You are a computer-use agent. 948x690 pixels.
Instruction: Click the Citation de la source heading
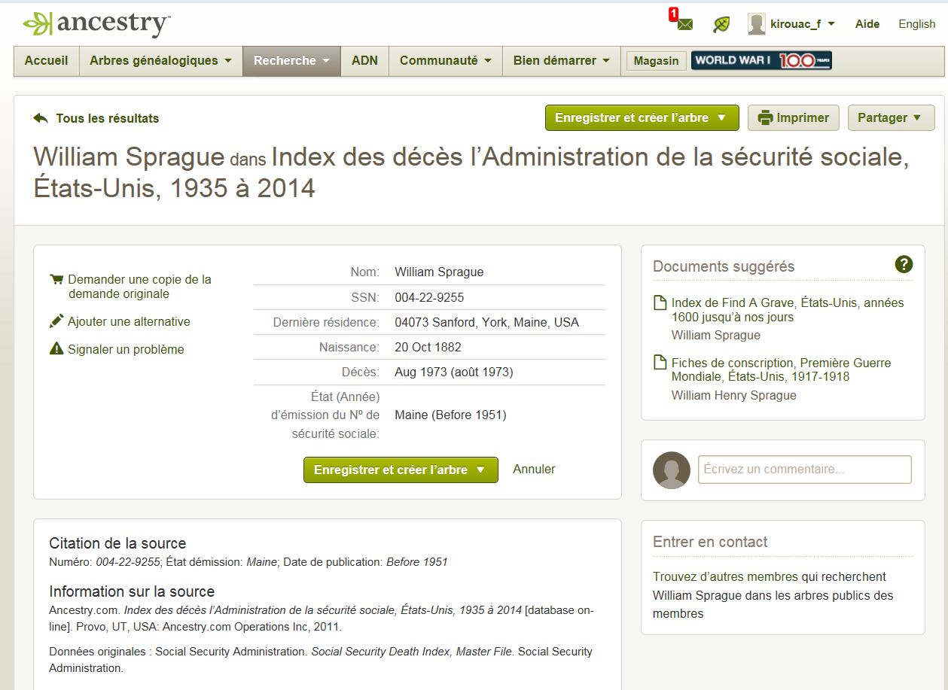[x=117, y=543]
